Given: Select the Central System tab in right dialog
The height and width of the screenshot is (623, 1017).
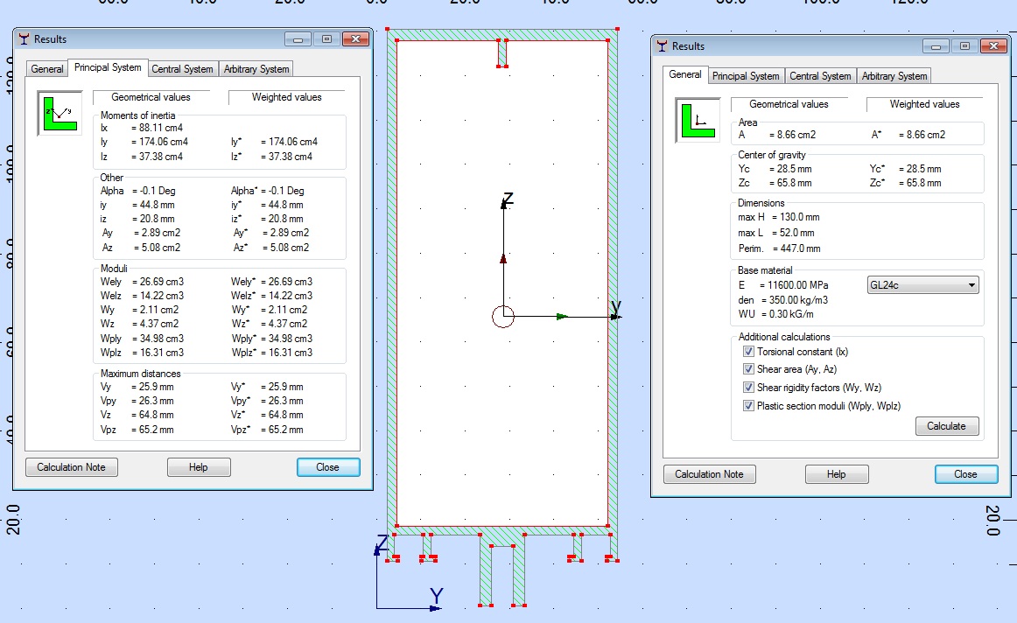Looking at the screenshot, I should pyautogui.click(x=820, y=75).
